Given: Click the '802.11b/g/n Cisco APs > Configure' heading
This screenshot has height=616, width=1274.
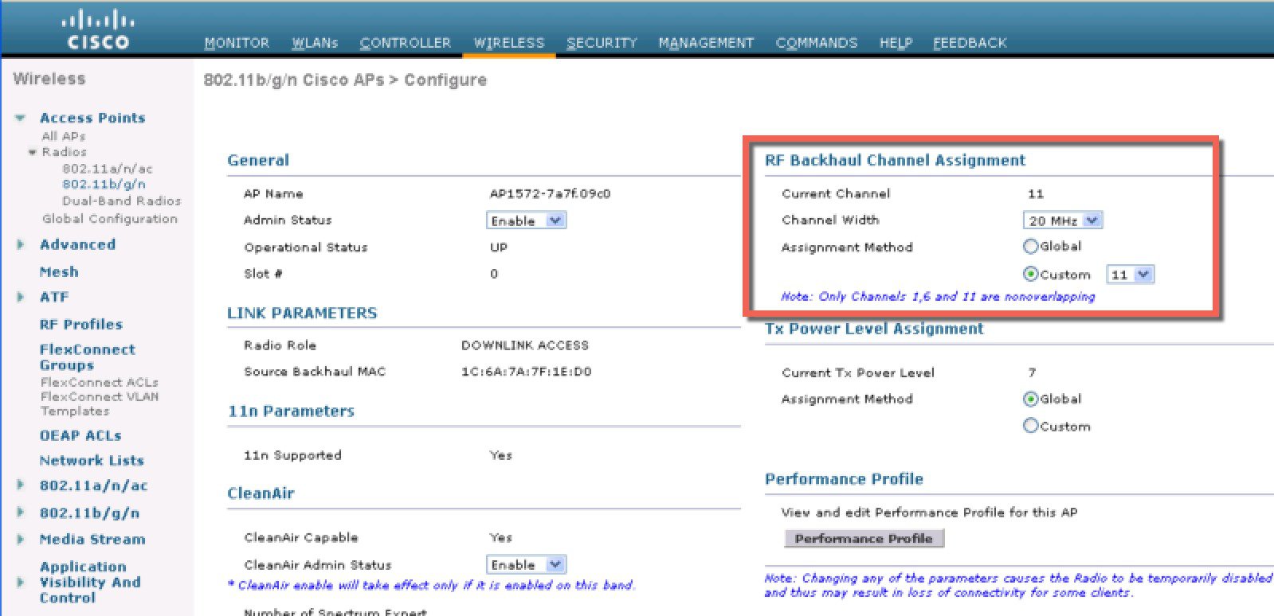Looking at the screenshot, I should (345, 80).
